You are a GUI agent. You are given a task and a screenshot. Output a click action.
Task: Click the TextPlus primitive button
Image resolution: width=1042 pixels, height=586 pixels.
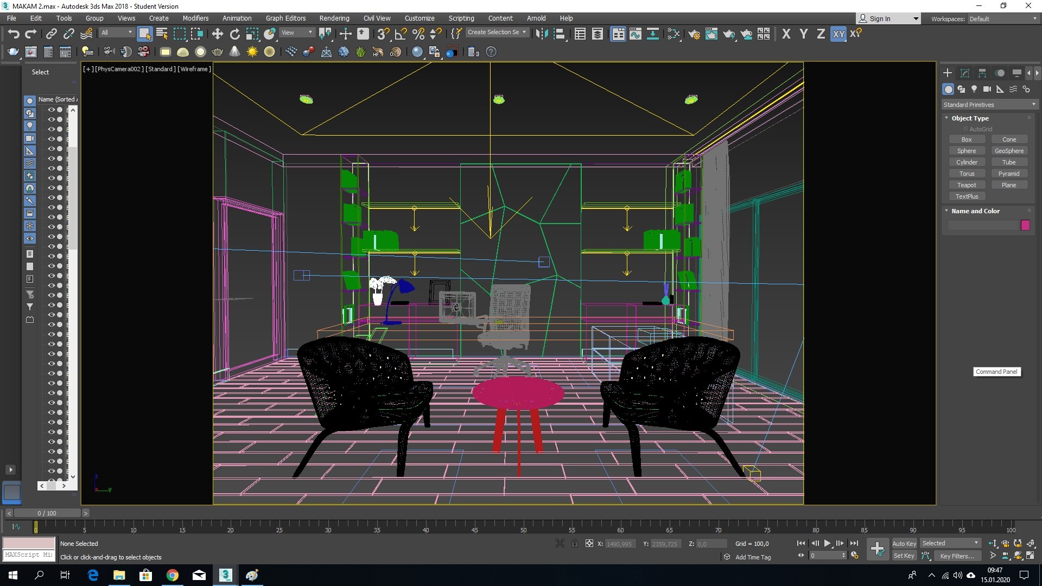[967, 196]
